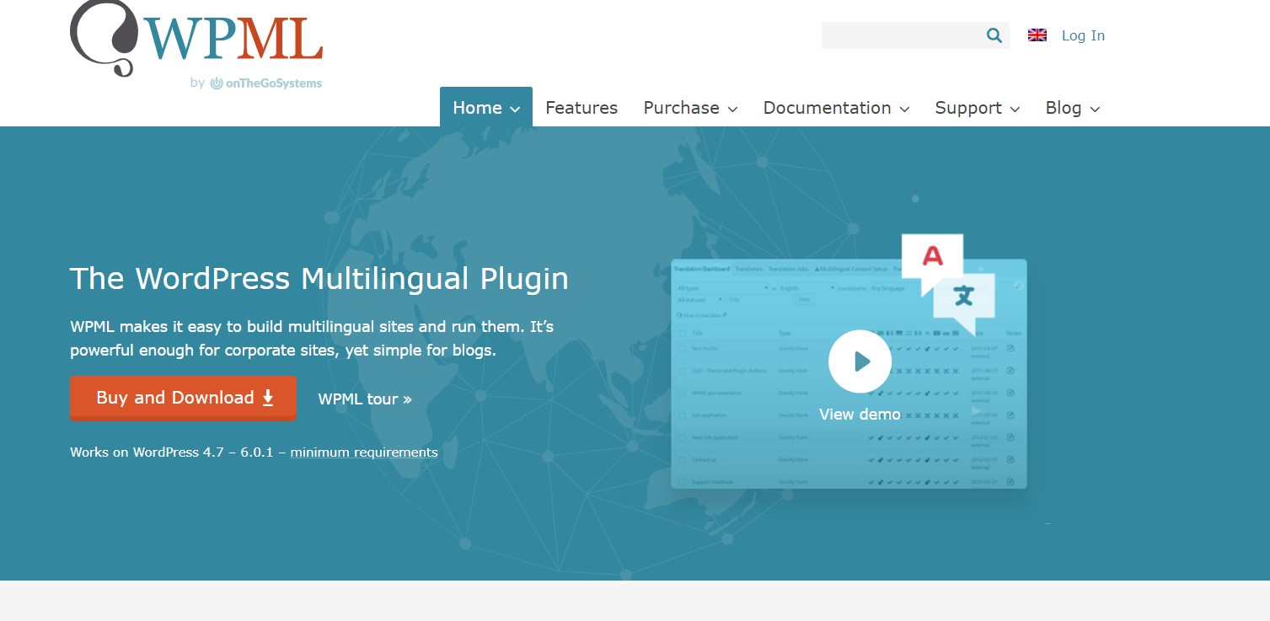Viewport: 1270px width, 621px height.
Task: Expand the Support chevron
Action: [x=1014, y=109]
